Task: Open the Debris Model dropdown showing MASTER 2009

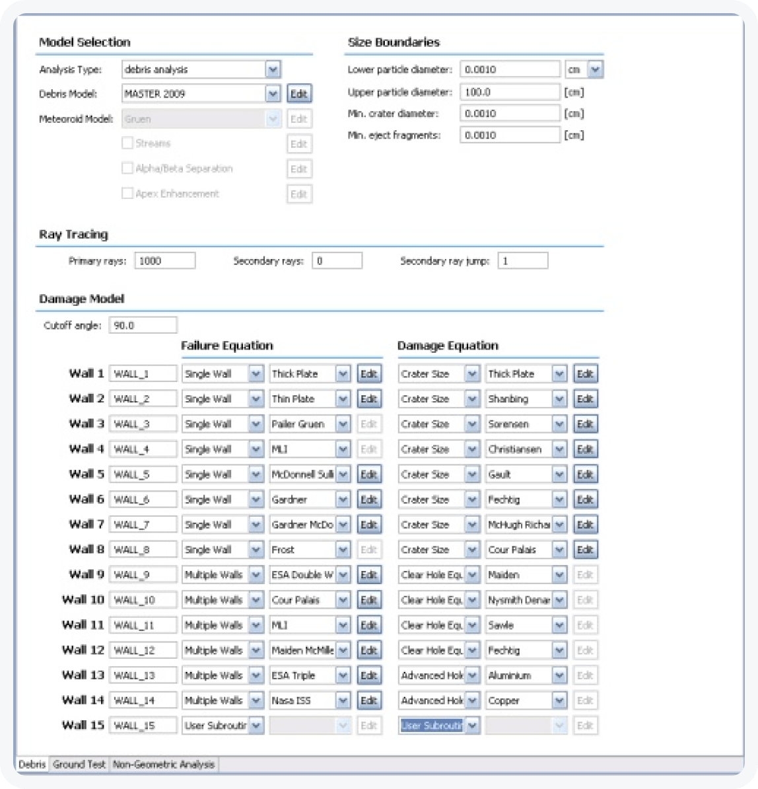Action: pyautogui.click(x=273, y=93)
